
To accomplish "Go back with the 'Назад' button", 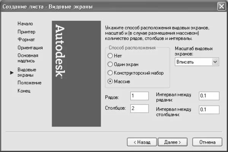I will tap(142, 142).
